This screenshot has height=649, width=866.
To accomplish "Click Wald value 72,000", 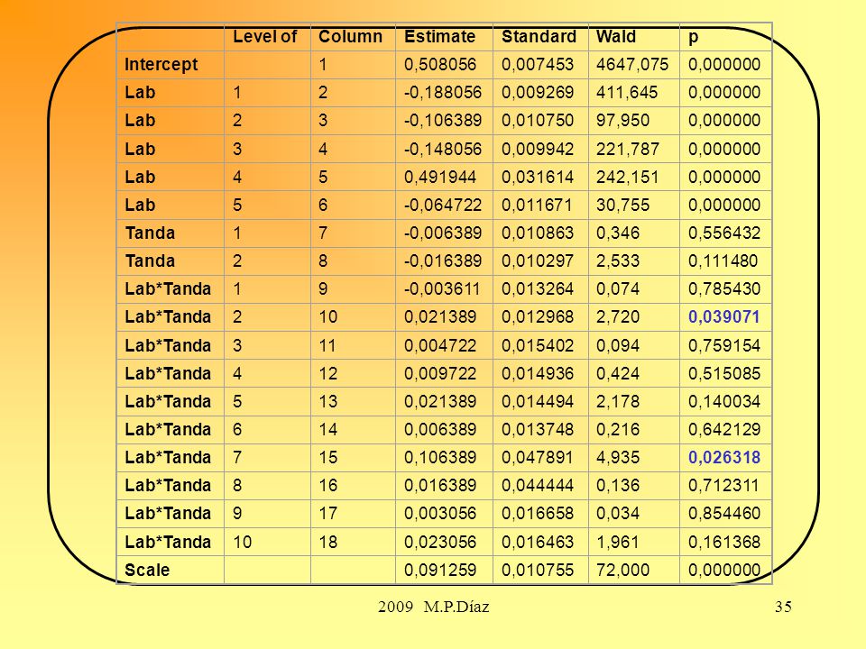I will (622, 570).
